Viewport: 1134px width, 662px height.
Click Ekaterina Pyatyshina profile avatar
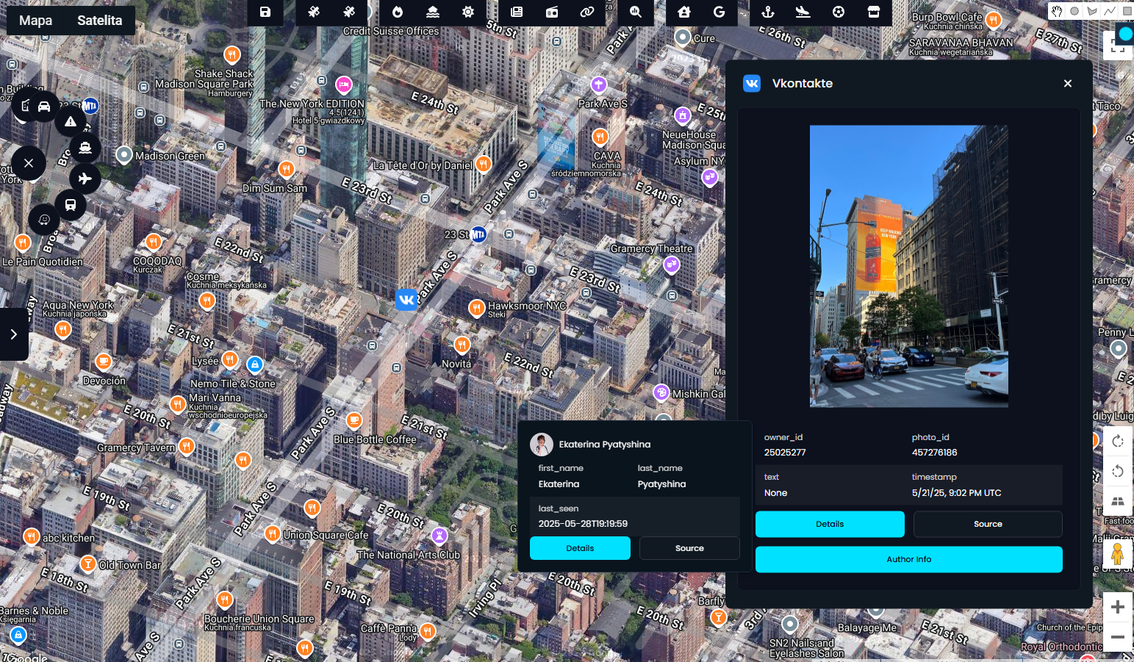click(542, 445)
